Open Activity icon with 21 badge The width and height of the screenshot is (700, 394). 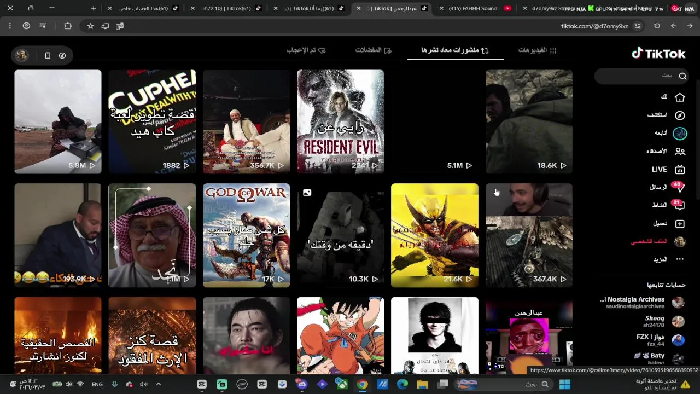[679, 205]
